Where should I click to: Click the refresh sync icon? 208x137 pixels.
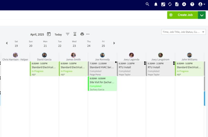[170, 4]
